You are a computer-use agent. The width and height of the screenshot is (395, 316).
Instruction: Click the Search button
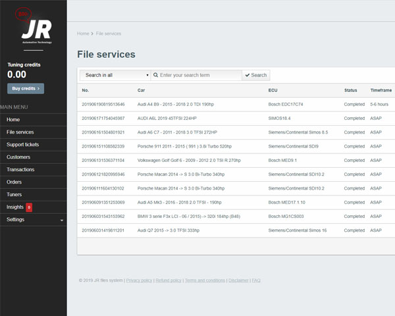tap(255, 75)
